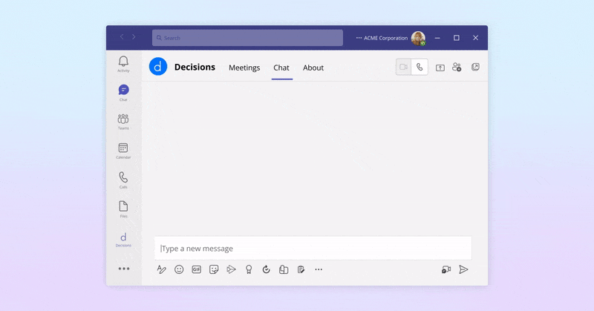The width and height of the screenshot is (594, 311).
Task: Open Chat in the left sidebar
Action: point(123,93)
